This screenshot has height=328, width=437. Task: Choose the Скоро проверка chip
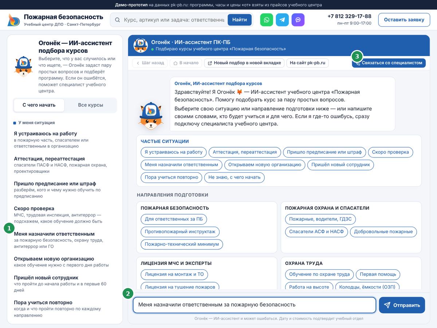(390, 152)
